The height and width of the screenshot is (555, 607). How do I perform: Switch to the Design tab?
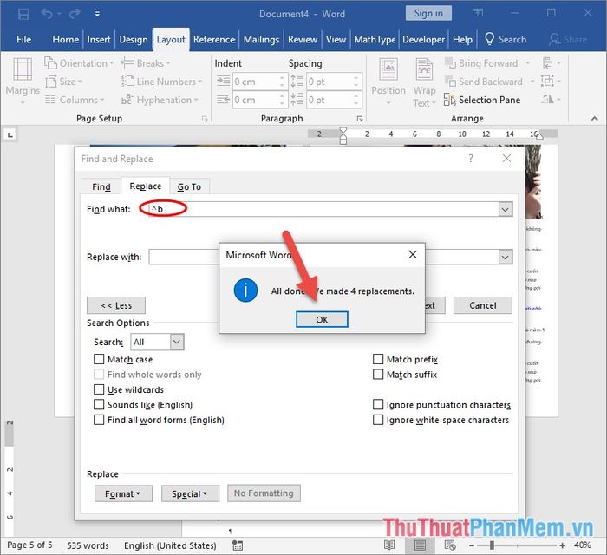tap(134, 40)
